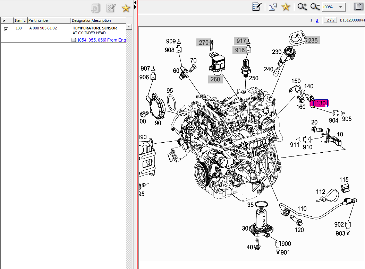Select the edit notes icon in the parts panel

pos(111,8)
